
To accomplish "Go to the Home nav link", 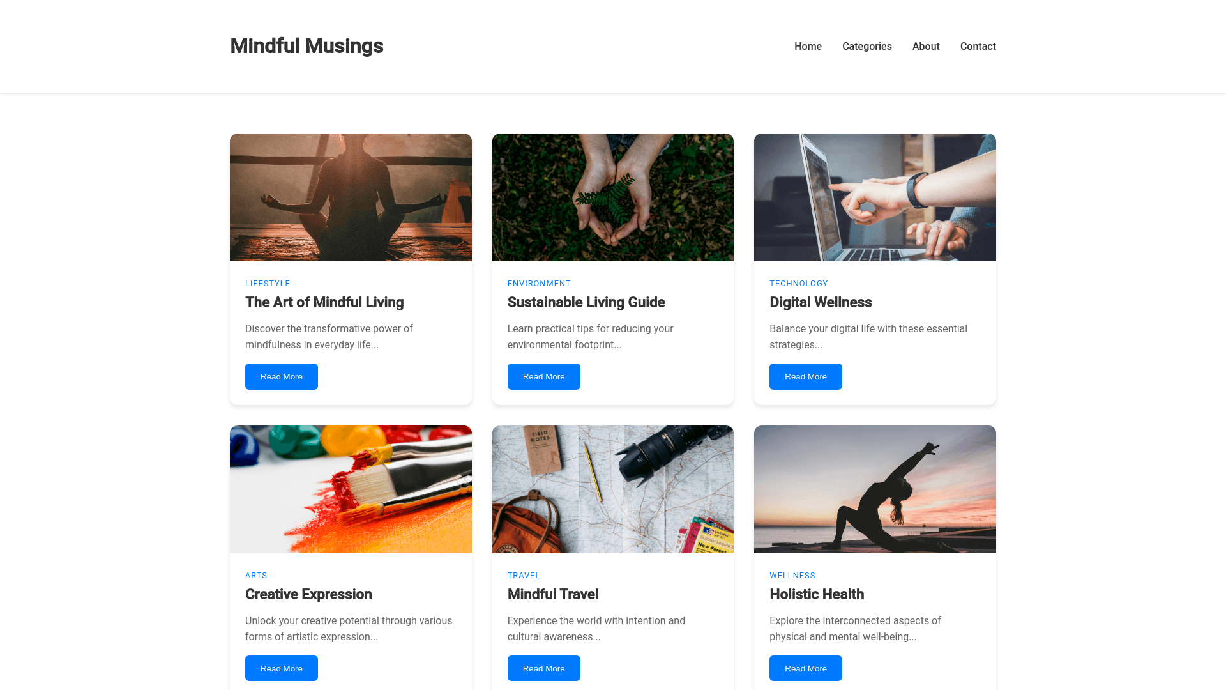I will coord(808,46).
